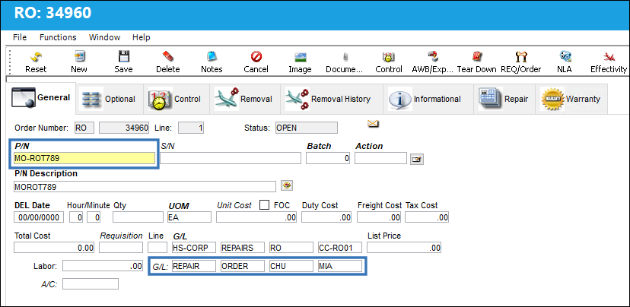Click the S/N input field

pyautogui.click(x=231, y=158)
